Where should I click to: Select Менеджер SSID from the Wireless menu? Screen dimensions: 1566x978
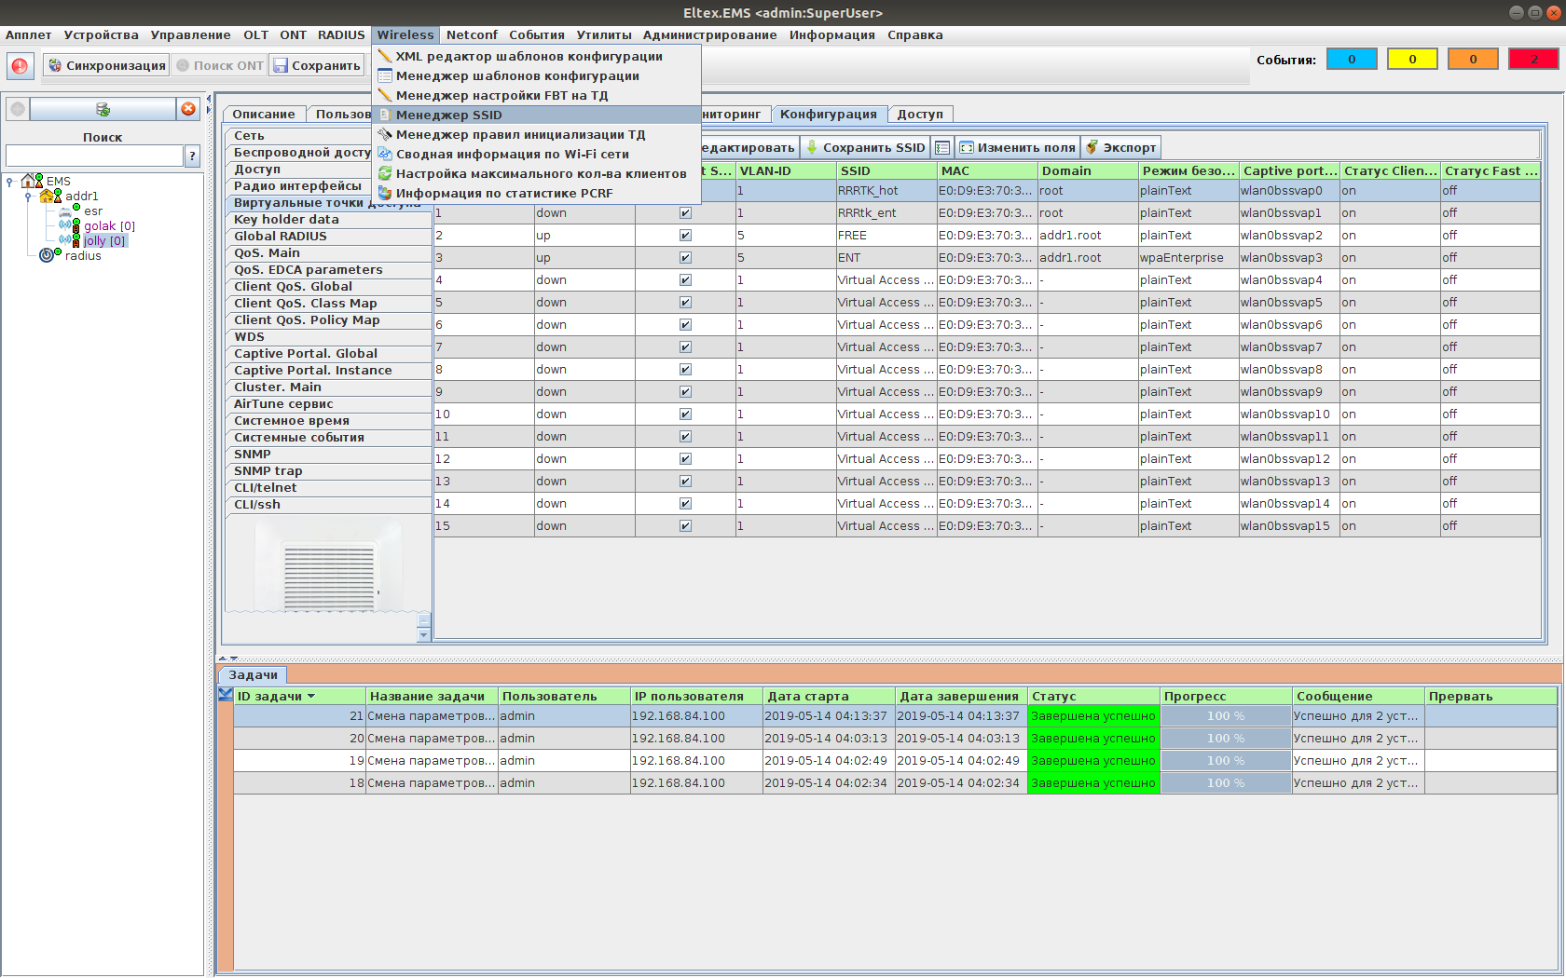click(x=448, y=115)
